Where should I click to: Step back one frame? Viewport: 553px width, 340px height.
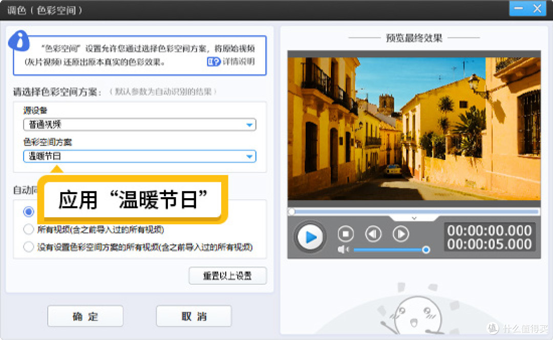click(x=373, y=233)
